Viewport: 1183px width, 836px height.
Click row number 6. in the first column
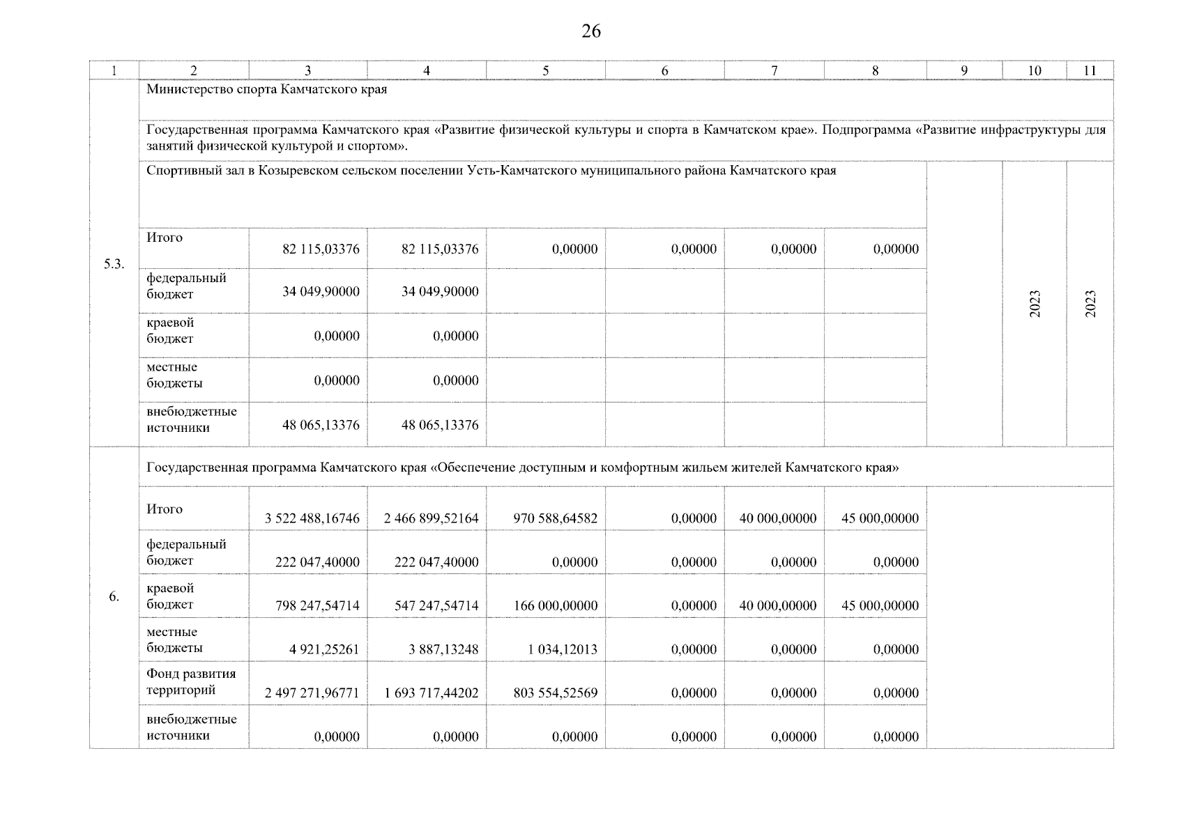click(114, 597)
